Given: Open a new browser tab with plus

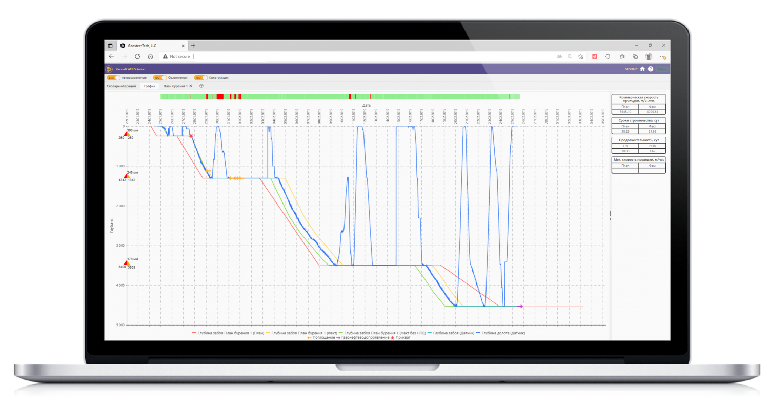Looking at the screenshot, I should [193, 46].
